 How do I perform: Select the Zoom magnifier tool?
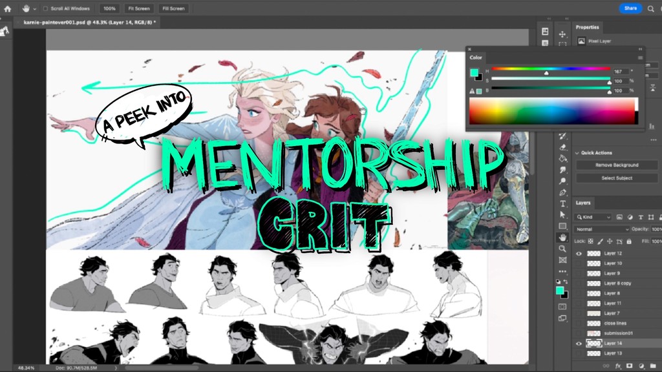coord(562,249)
